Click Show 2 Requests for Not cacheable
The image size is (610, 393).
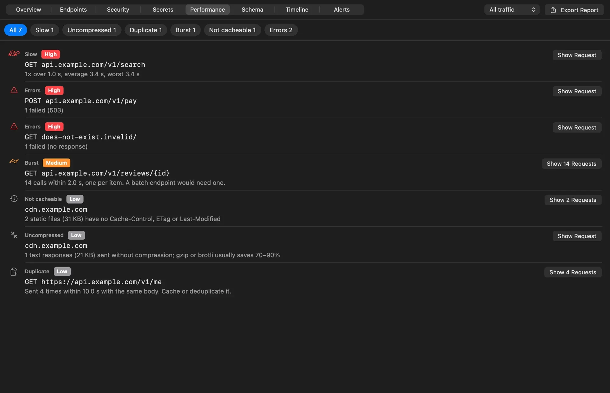(573, 200)
